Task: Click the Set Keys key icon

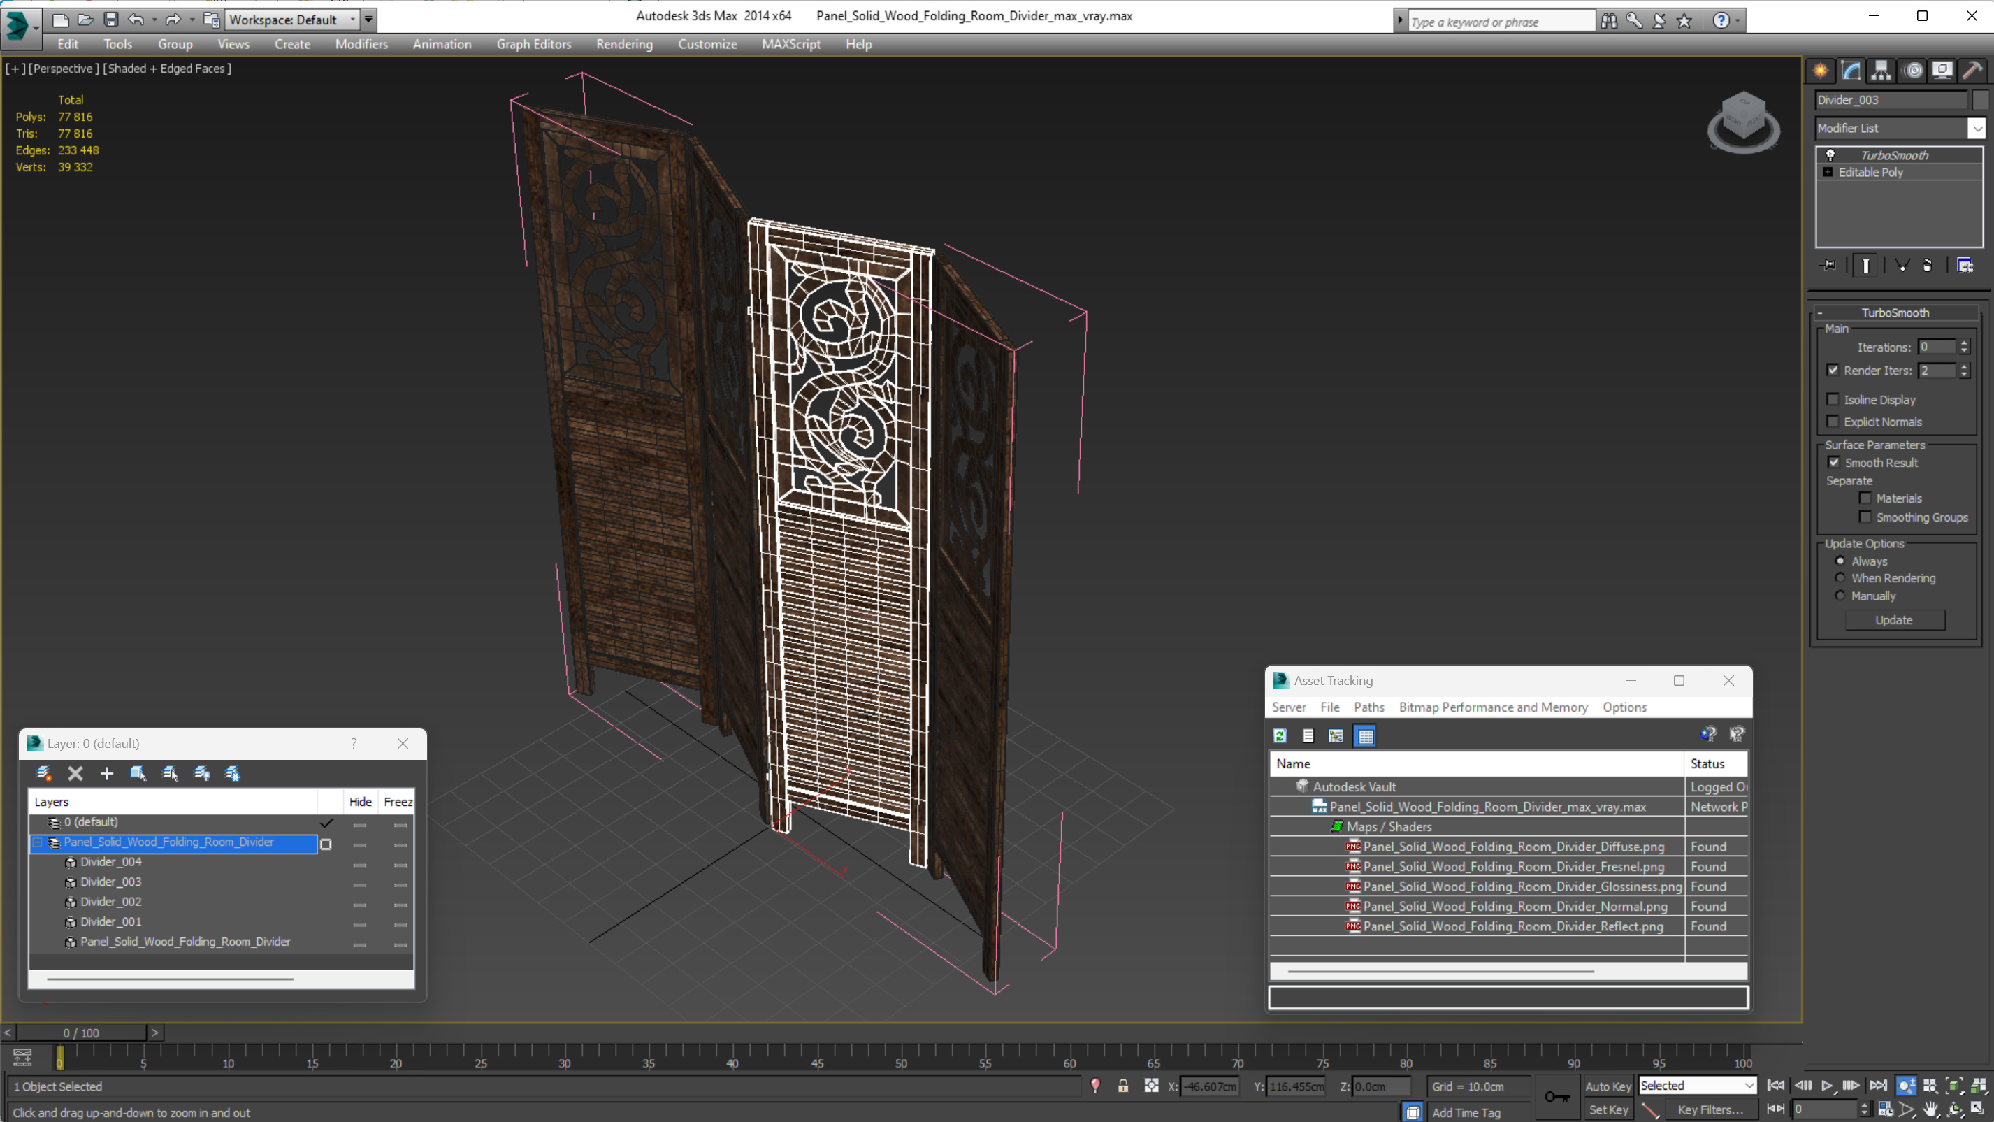Action: tap(1557, 1096)
